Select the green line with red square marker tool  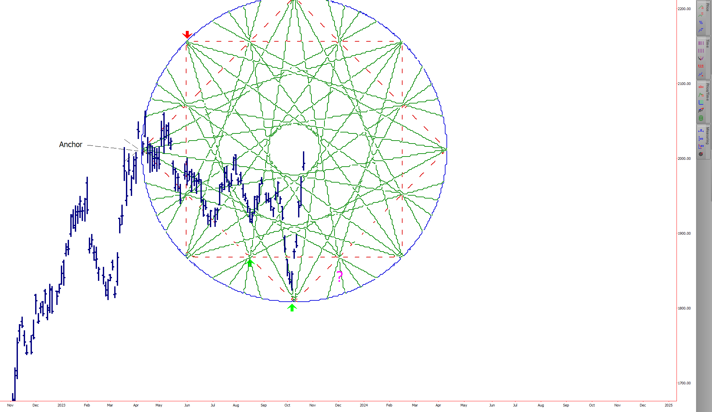tap(701, 95)
